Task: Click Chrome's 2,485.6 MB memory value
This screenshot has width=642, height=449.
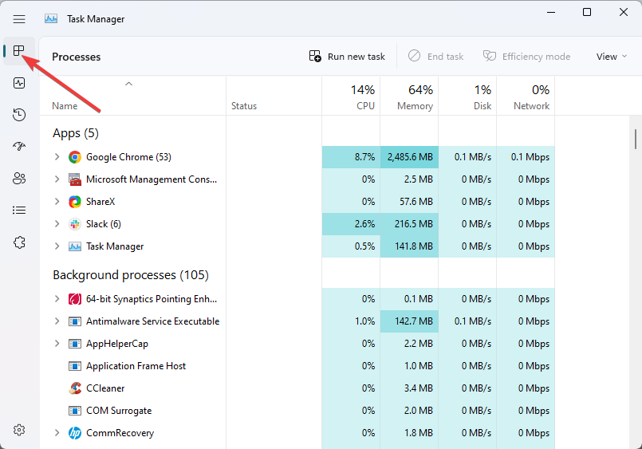Action: pos(409,157)
